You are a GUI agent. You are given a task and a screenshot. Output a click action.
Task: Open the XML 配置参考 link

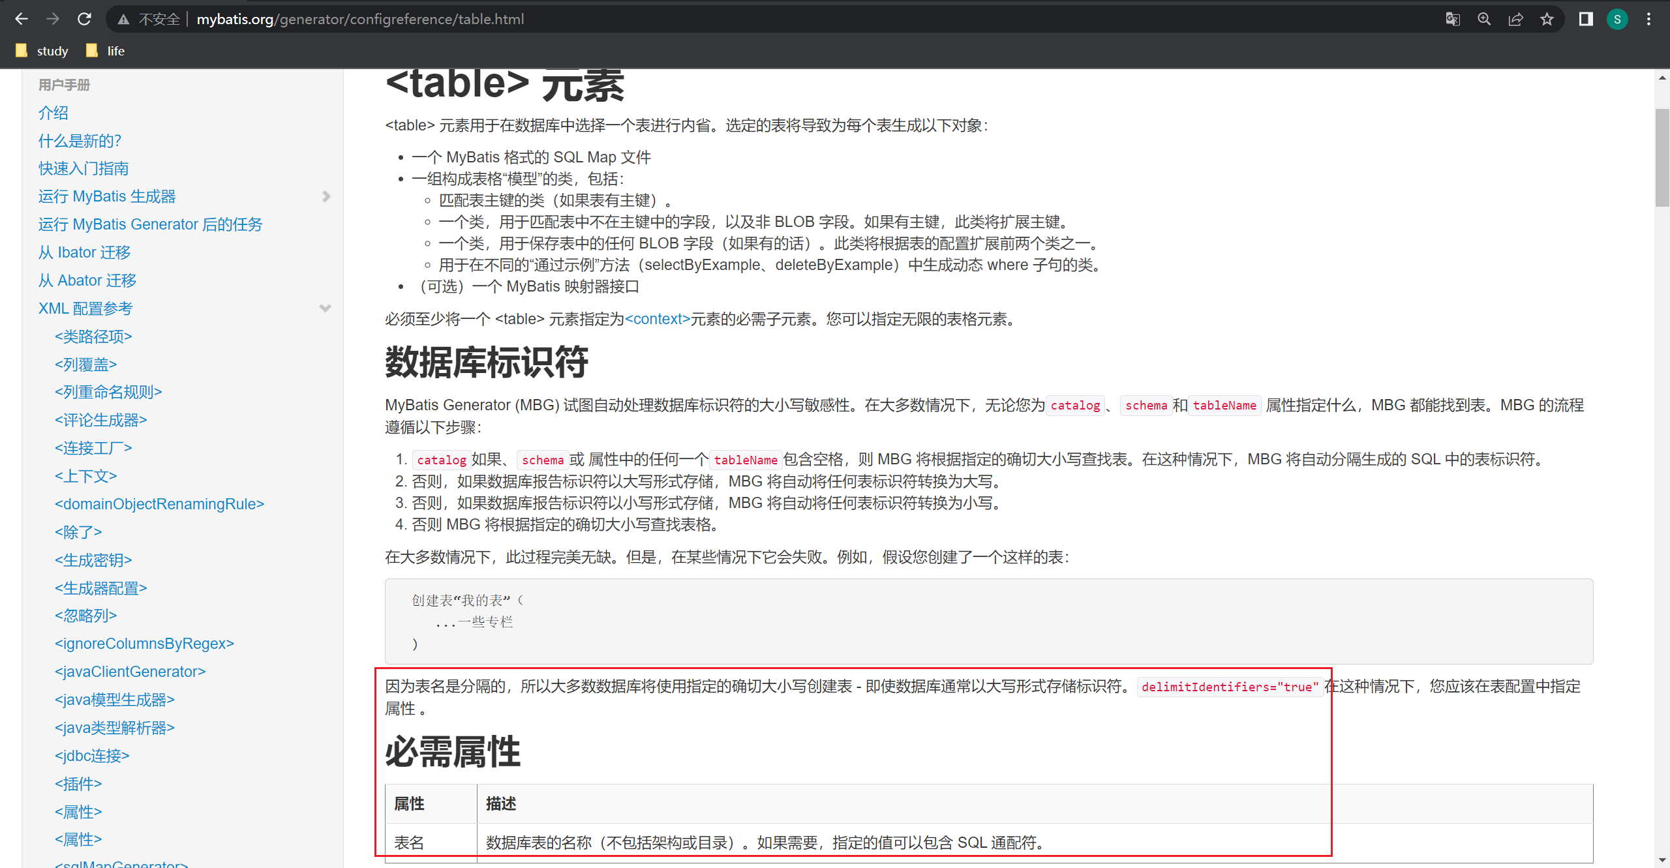(85, 308)
